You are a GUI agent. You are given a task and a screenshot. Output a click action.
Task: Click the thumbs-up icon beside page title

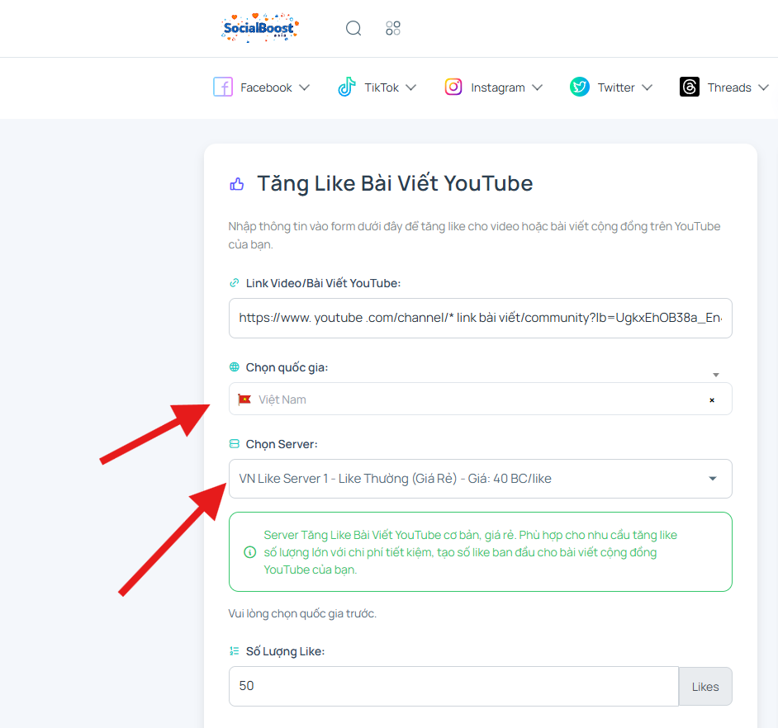[237, 185]
